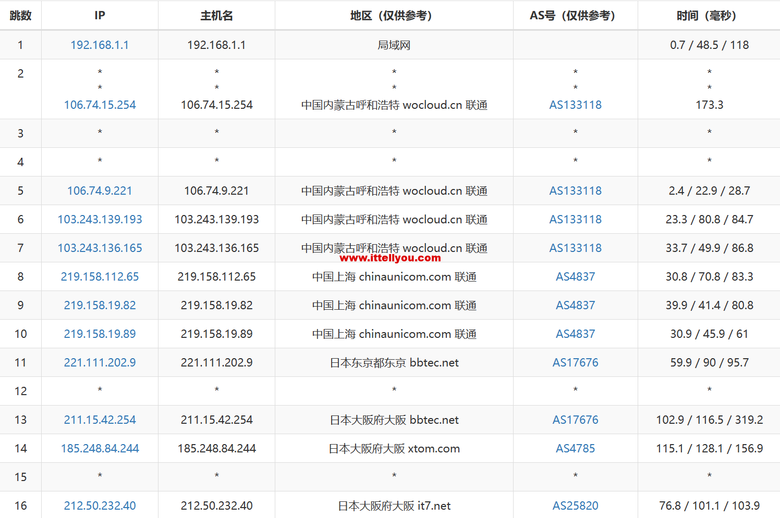This screenshot has height=518, width=780.
Task: Select the time value 173.3 in hop 2
Action: (709, 105)
